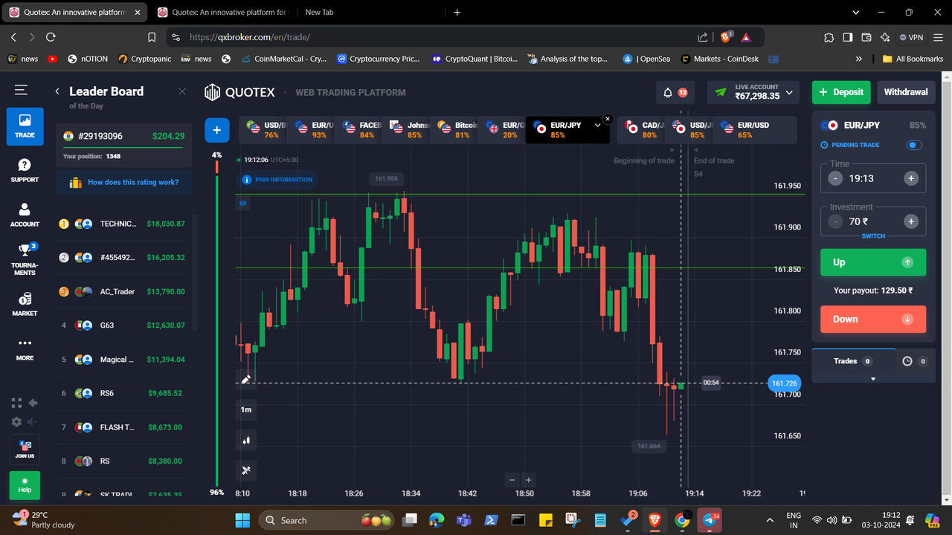Decrease trade Time with minus

(836, 178)
